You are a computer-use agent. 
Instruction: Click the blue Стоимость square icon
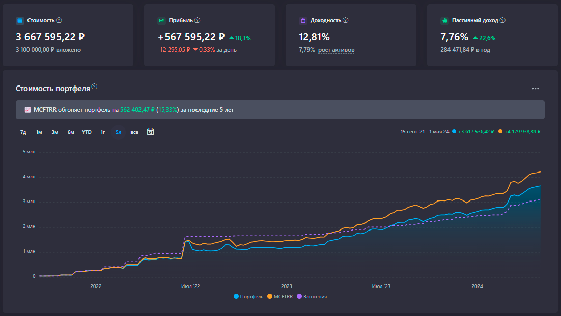20,21
